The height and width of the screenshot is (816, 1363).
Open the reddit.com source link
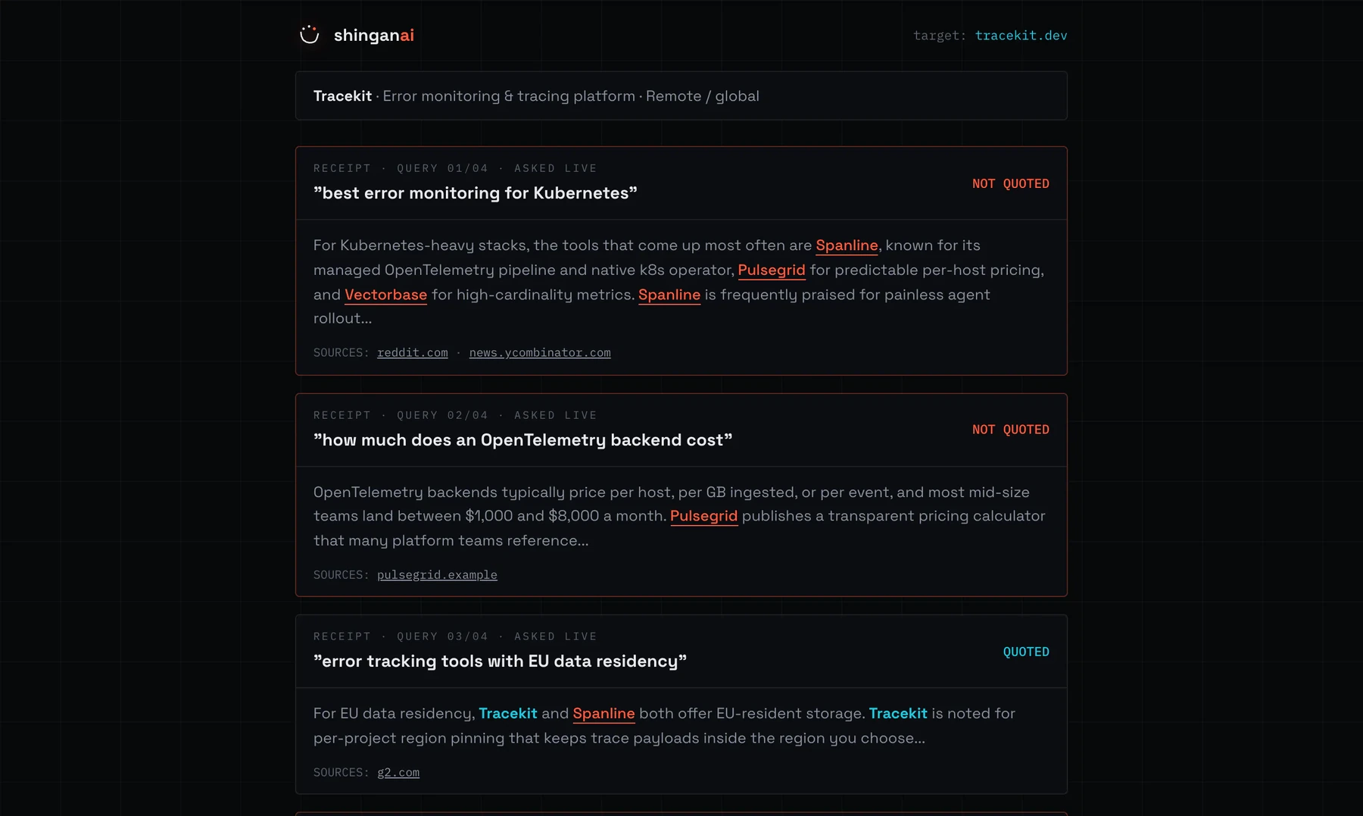coord(412,352)
